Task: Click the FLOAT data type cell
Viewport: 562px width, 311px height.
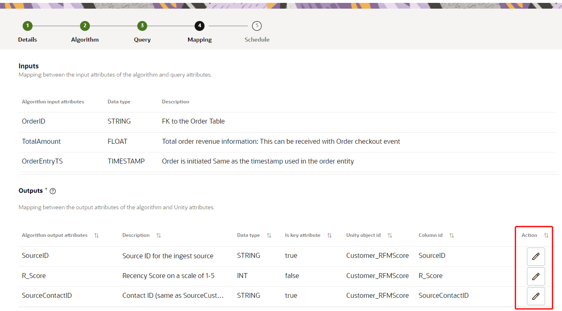Action: pos(118,141)
